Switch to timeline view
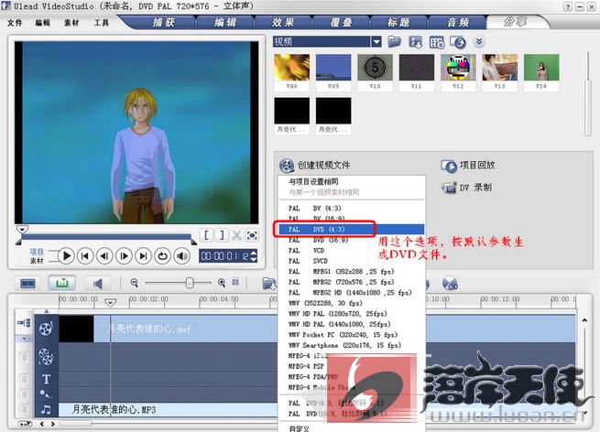Viewport: 600px width, 432px height. pos(61,284)
